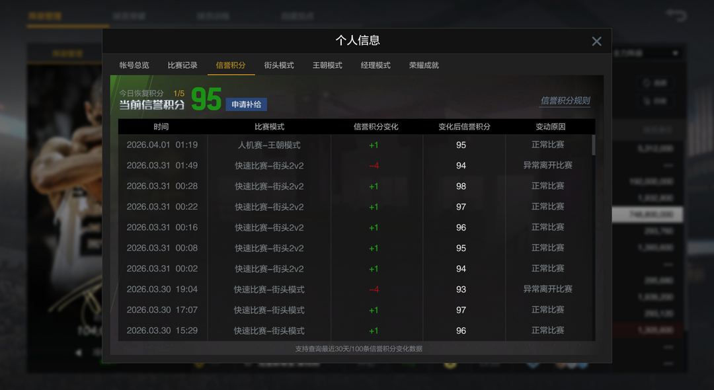Select the 经理模式 tab
This screenshot has height=390, width=714.
pos(376,65)
